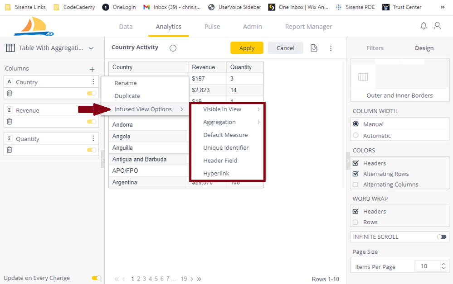Expand the Table With Aggregation dropdown
This screenshot has height=284, width=453.
[x=91, y=48]
